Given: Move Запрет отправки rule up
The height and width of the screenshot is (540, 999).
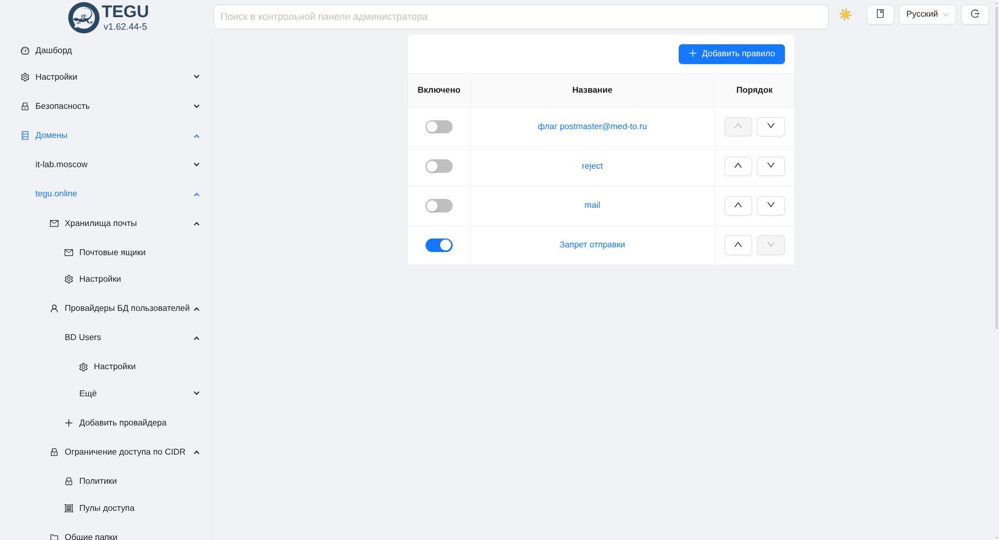Looking at the screenshot, I should [738, 245].
